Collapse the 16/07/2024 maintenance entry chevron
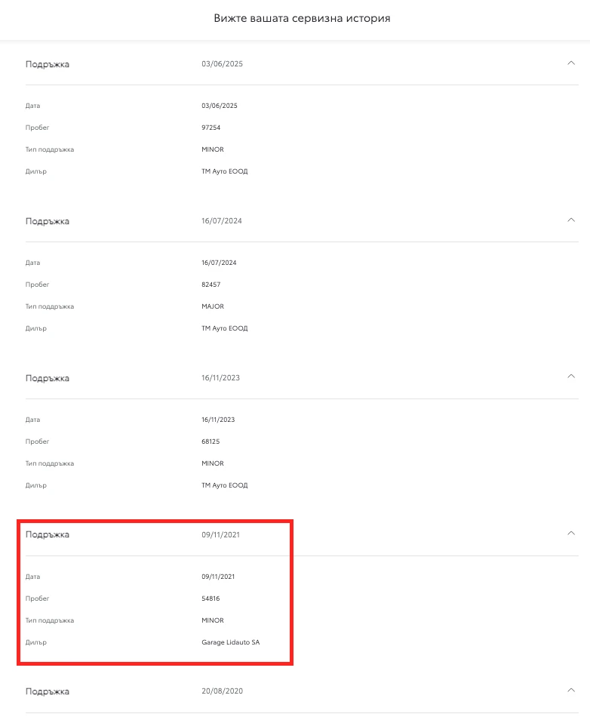Screen dimensions: 590x717 click(570, 220)
